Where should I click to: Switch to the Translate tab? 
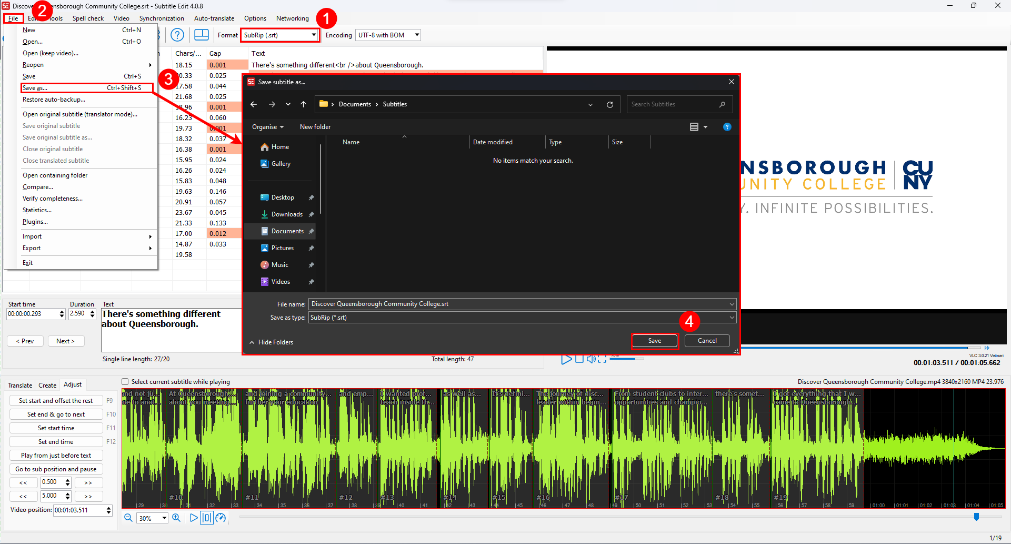(20, 385)
